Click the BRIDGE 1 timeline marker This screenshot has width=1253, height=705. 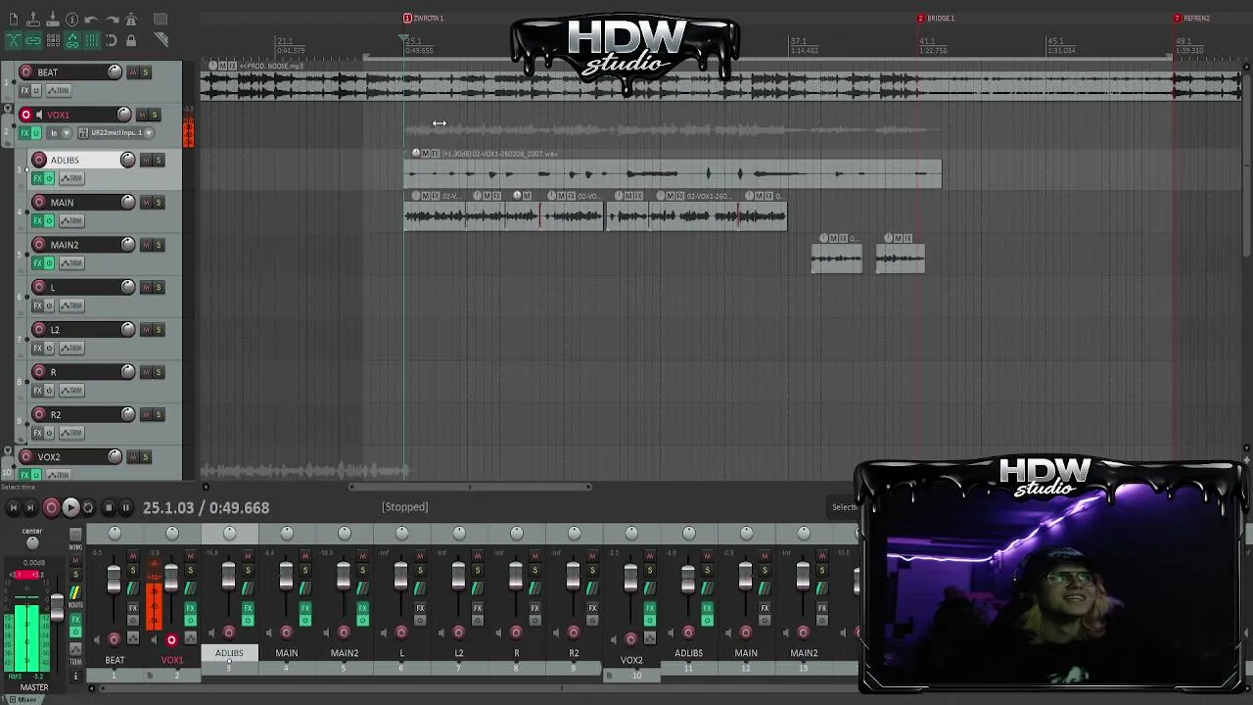937,18
